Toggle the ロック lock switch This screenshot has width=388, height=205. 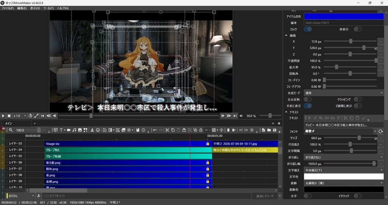pyautogui.click(x=308, y=29)
